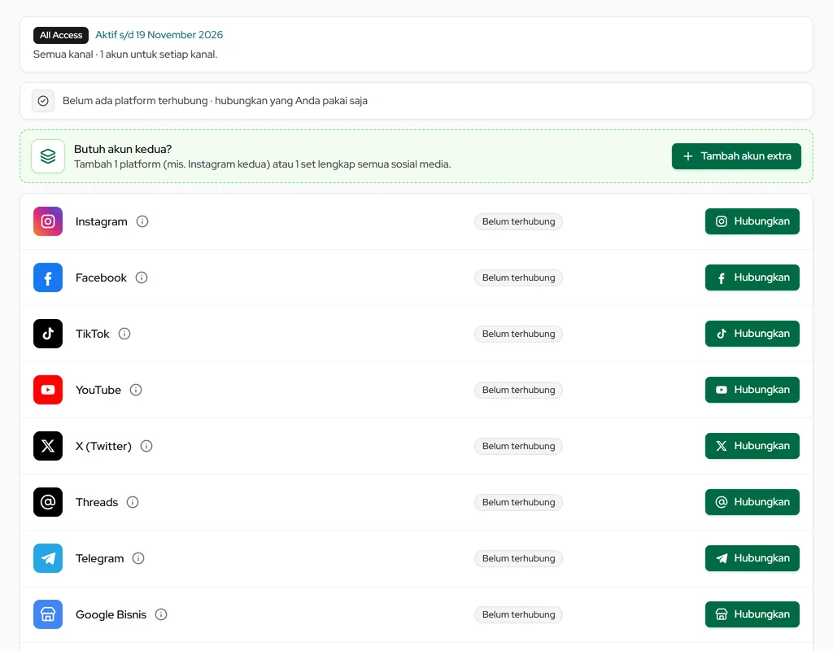Open the info icon next to Instagram
Screen dimensions: 833x651
pyautogui.click(x=142, y=221)
